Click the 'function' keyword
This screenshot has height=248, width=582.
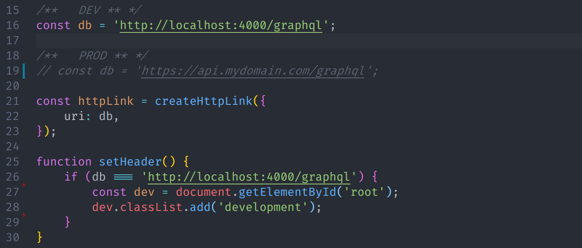(x=64, y=162)
